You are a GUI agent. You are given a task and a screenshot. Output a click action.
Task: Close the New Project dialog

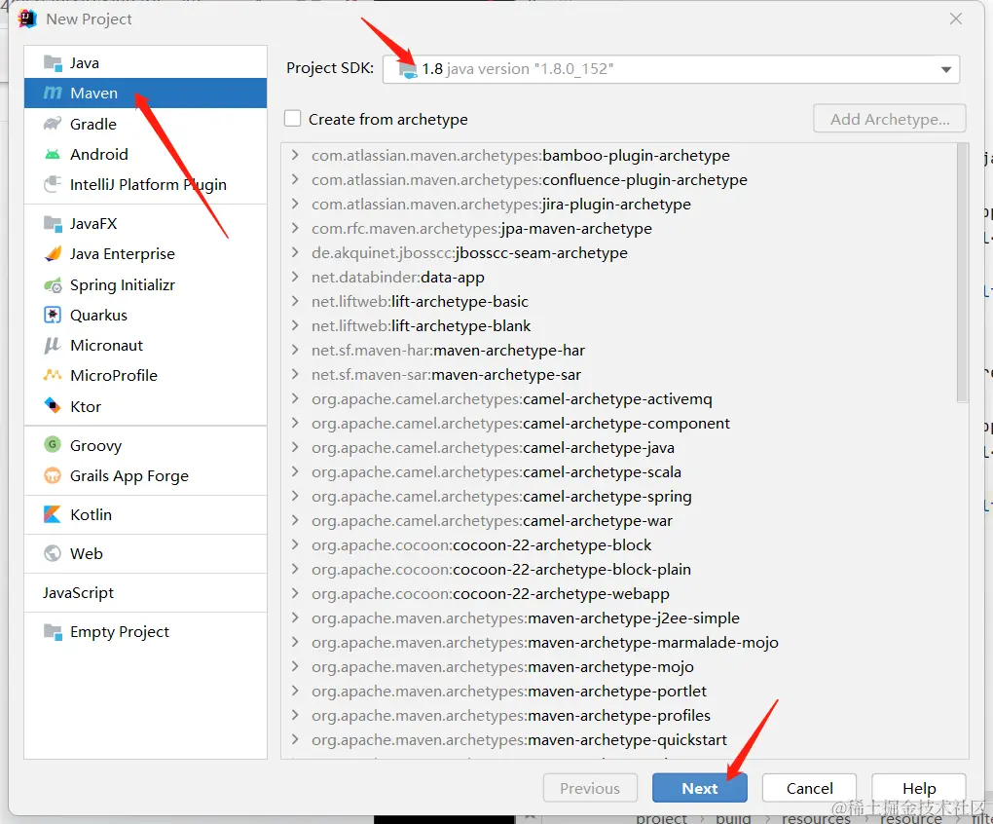point(956,19)
